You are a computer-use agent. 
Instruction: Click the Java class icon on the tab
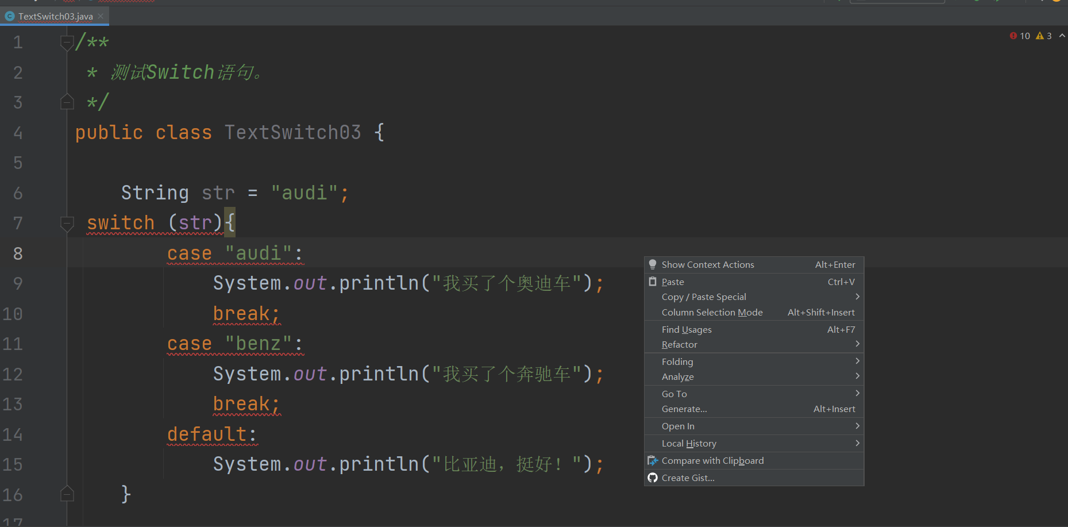[x=10, y=16]
